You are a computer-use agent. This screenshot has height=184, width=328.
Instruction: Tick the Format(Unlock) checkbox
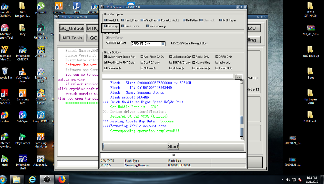coord(159,20)
